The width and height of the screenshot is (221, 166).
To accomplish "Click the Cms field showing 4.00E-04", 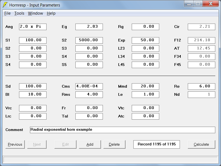I will click(x=89, y=86).
